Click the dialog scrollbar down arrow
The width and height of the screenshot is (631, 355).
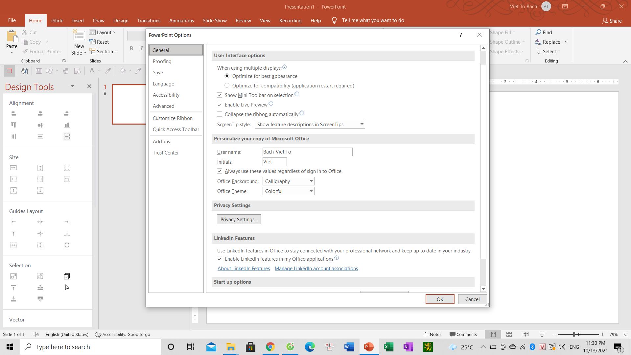point(483,289)
